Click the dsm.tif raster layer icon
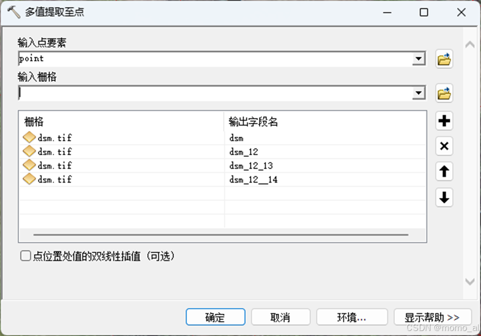481x336 pixels. [29, 137]
